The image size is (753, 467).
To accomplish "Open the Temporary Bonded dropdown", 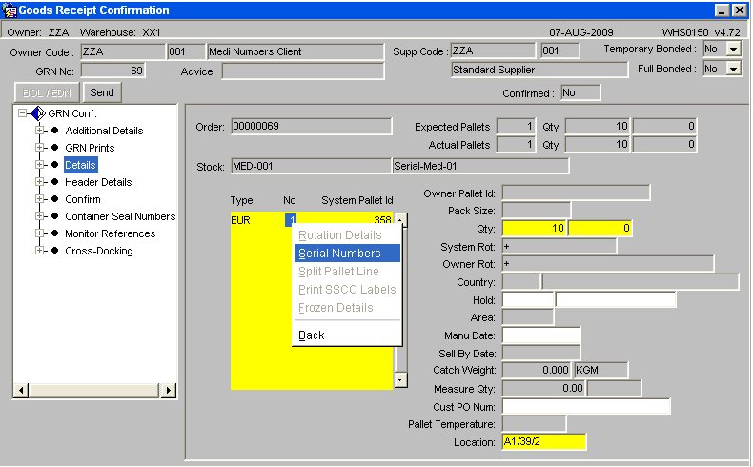I will [x=733, y=49].
